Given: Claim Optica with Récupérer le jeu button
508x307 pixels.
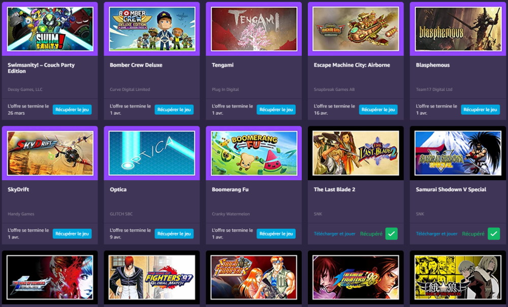Looking at the screenshot, I should [174, 233].
